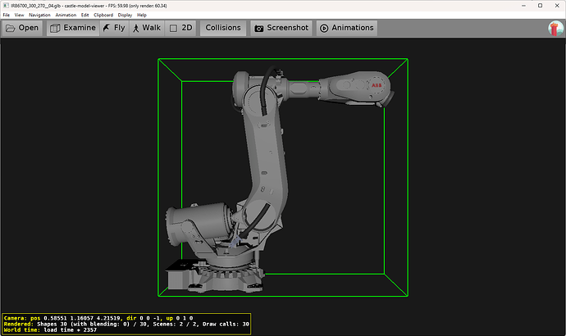
Task: Switch to Walk navigation mode
Action: pyautogui.click(x=147, y=28)
